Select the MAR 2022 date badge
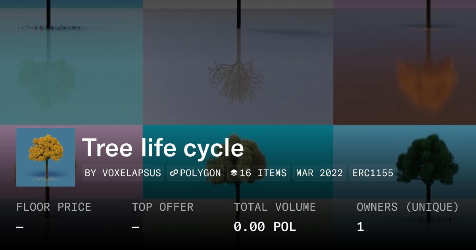This screenshot has height=250, width=476. 320,173
